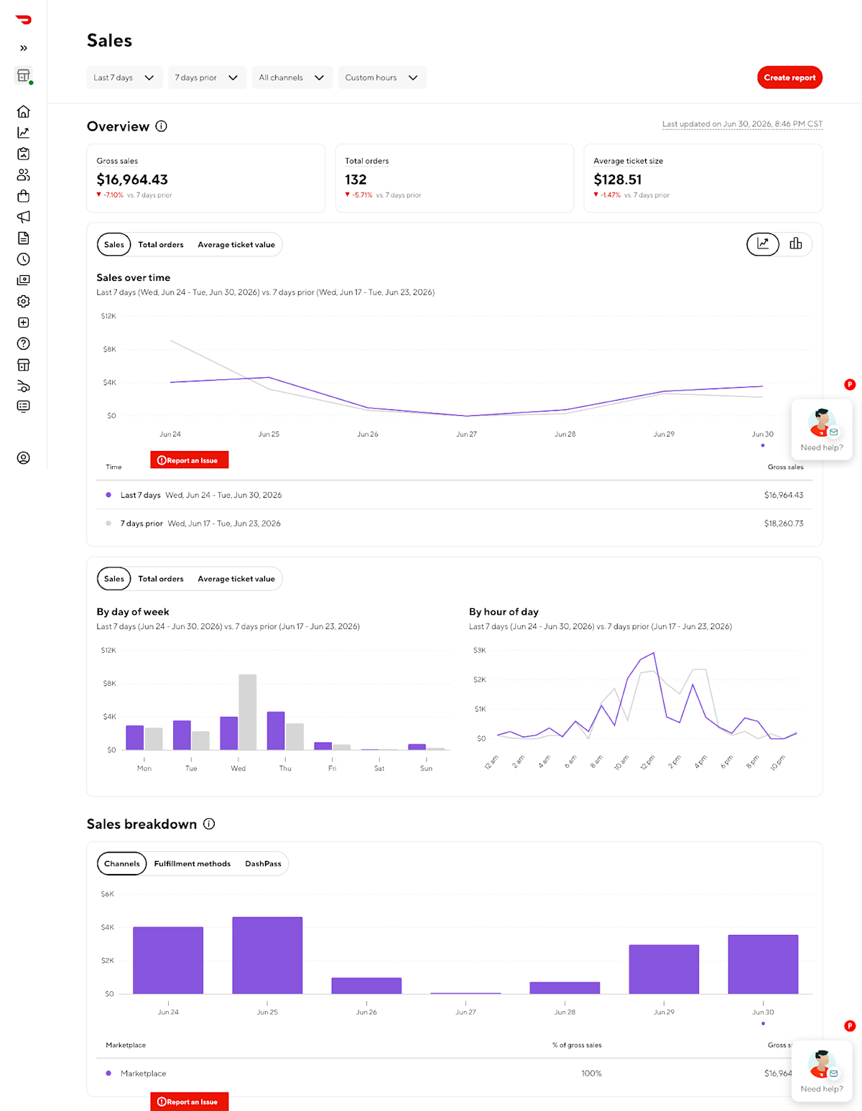Click the Jun 29 bar in Sales breakdown
Viewport: 862px width, 1111px height.
(664, 970)
